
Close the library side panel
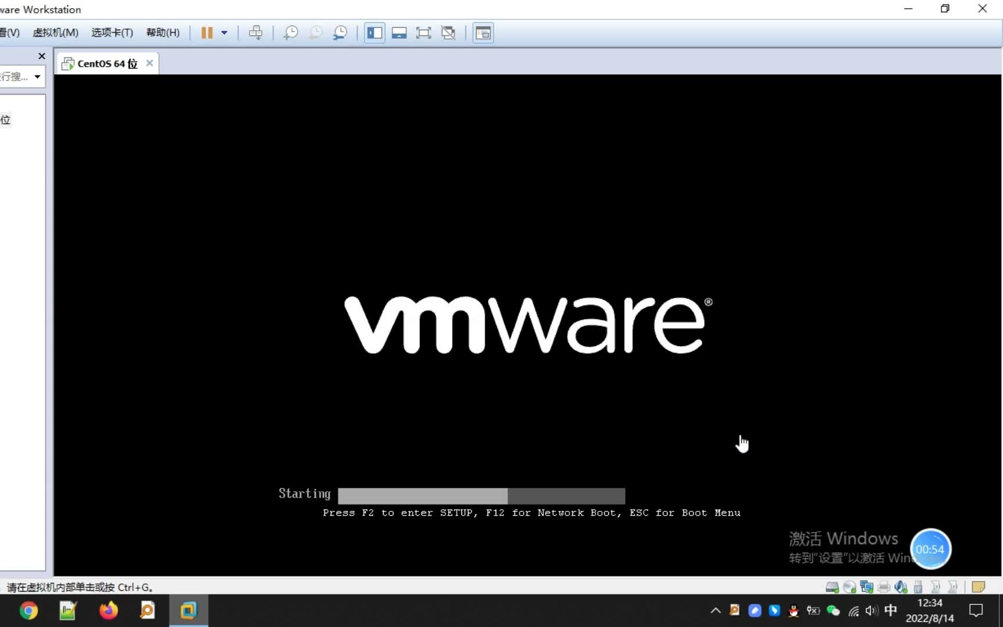coord(42,56)
